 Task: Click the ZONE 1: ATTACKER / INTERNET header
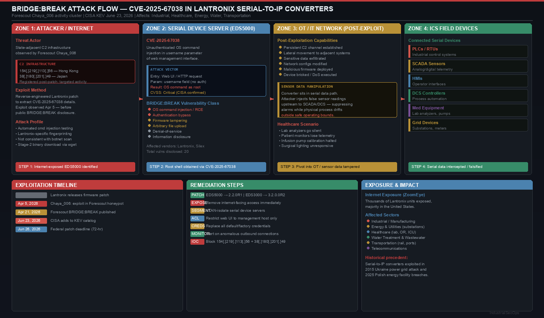(x=75, y=28)
